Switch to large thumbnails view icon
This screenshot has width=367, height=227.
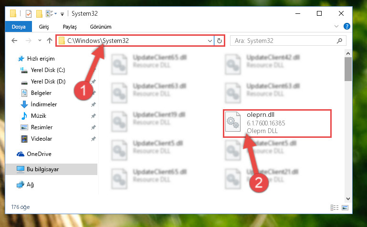(345, 207)
